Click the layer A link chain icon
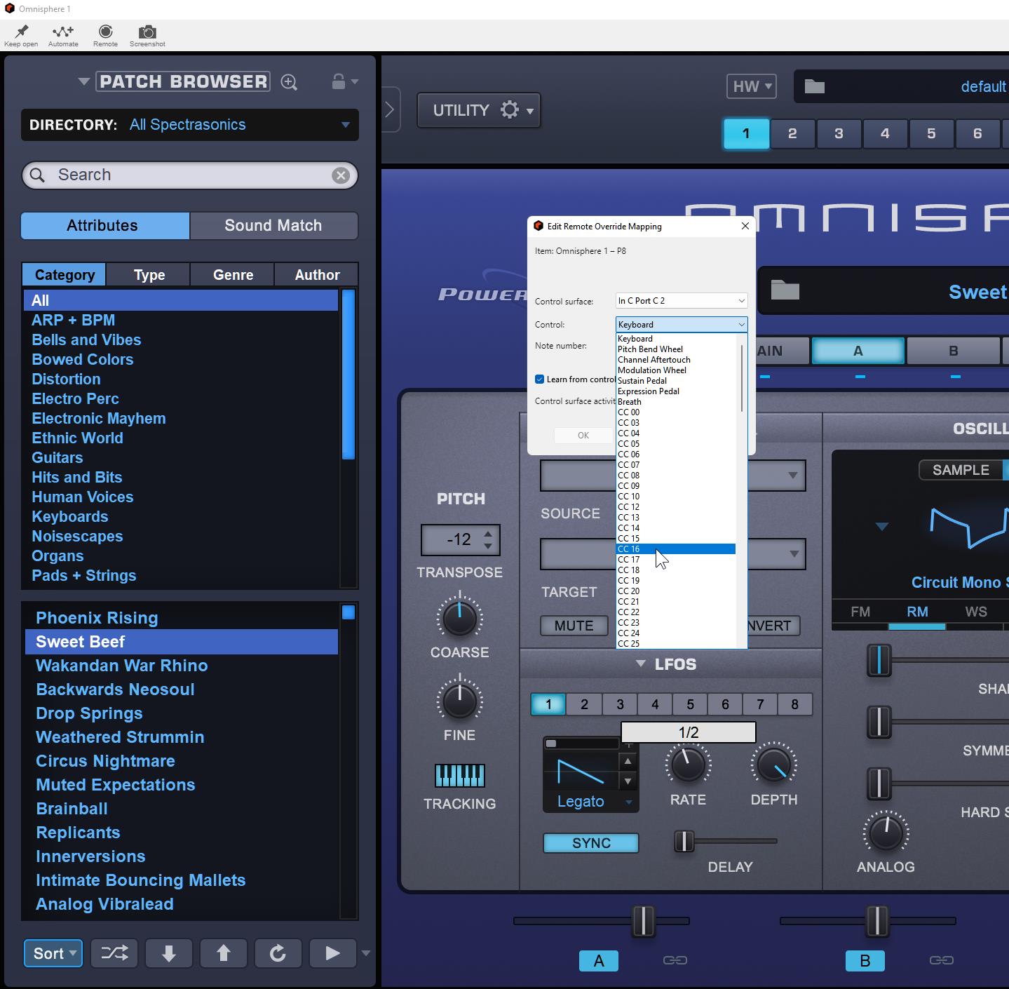 [x=675, y=960]
